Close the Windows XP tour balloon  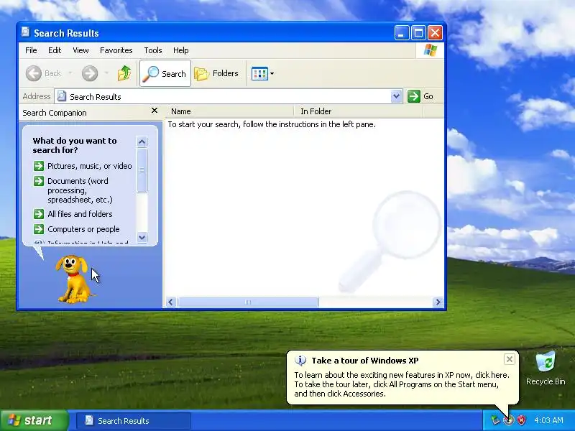(x=510, y=360)
